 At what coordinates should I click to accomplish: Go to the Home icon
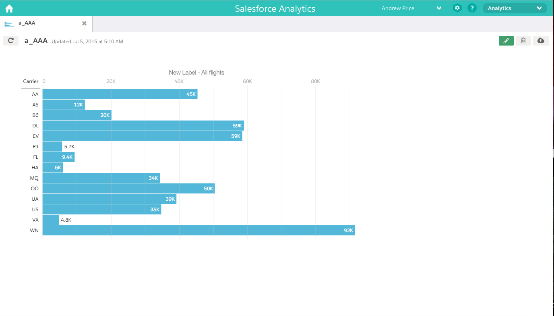click(9, 8)
